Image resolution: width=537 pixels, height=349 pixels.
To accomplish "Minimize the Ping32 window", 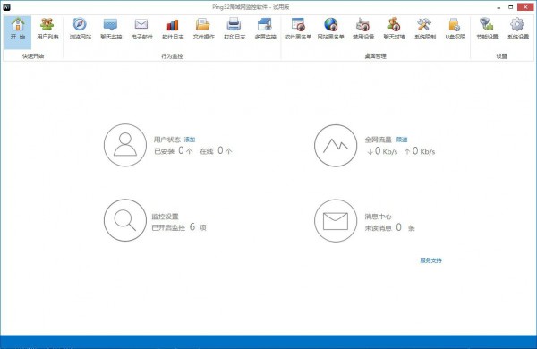I will [x=499, y=7].
